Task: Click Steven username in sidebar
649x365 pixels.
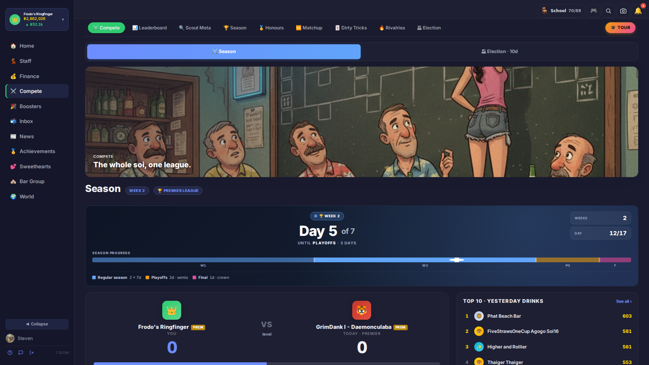Action: (x=25, y=338)
